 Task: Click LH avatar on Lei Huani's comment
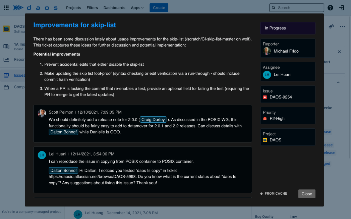pos(42,155)
